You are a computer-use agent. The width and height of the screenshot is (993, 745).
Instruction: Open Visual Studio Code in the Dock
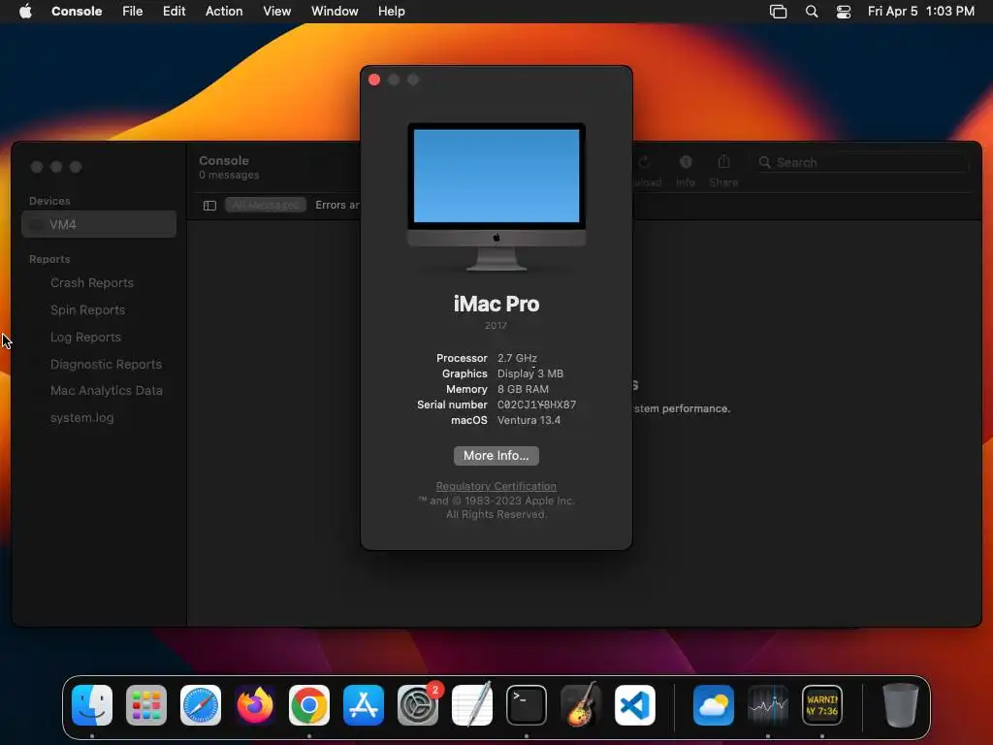click(635, 705)
